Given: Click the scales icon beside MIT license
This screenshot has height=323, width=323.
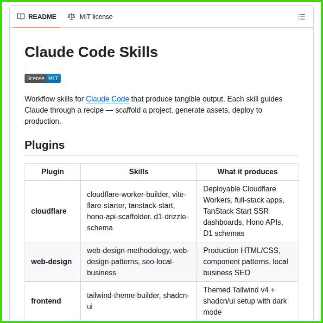Looking at the screenshot, I should [71, 17].
